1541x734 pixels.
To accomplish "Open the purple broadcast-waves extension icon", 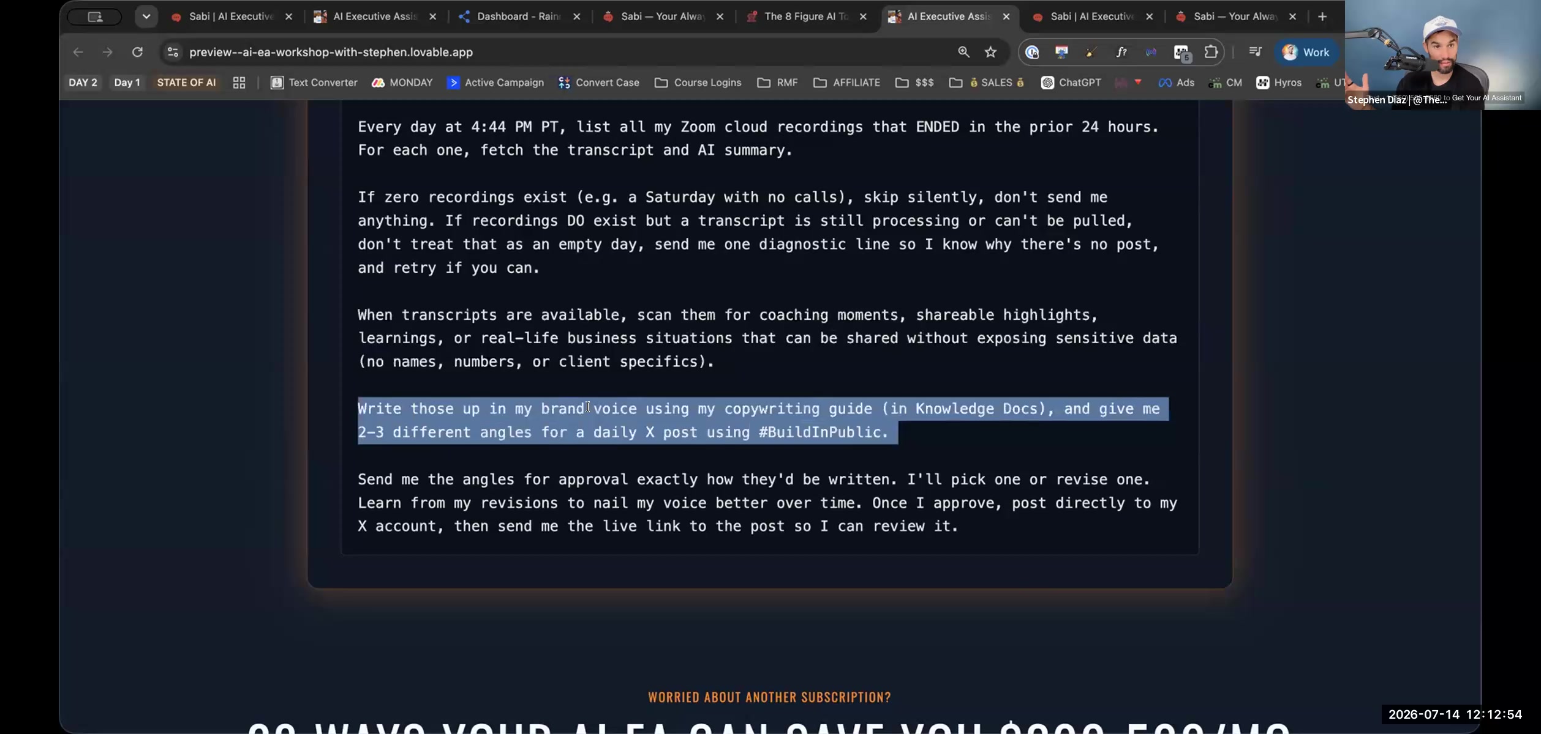I will coord(1151,52).
